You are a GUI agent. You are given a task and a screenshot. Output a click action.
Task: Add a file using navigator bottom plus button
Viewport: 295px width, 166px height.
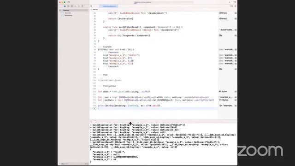(x=60, y=164)
